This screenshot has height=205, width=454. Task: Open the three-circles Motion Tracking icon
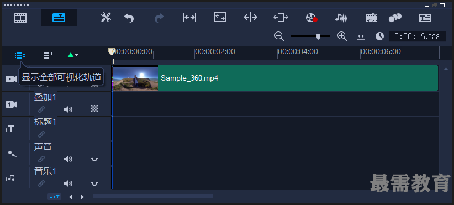[395, 18]
